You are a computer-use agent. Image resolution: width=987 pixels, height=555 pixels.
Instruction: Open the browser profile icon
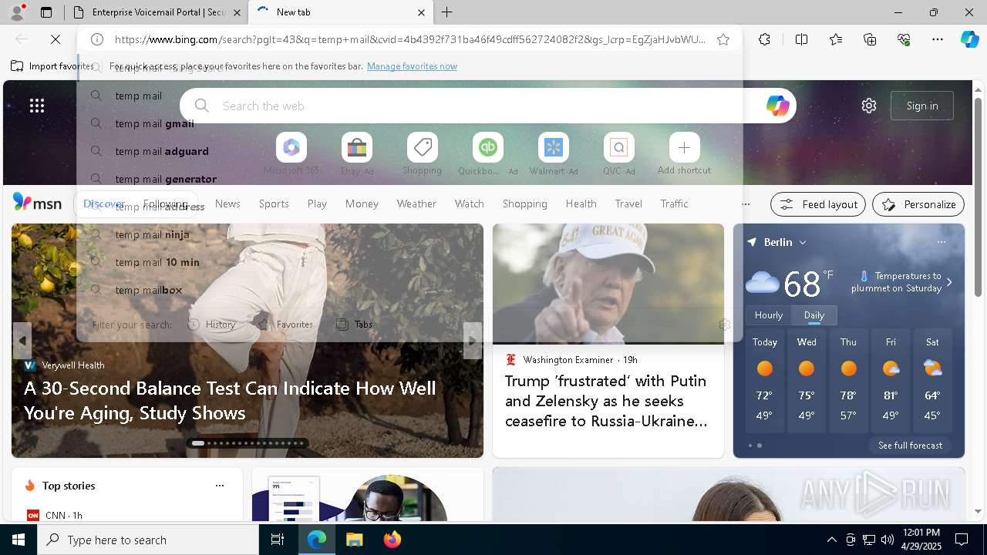click(x=17, y=12)
